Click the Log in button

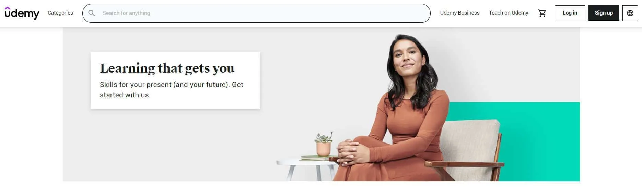[x=570, y=13]
